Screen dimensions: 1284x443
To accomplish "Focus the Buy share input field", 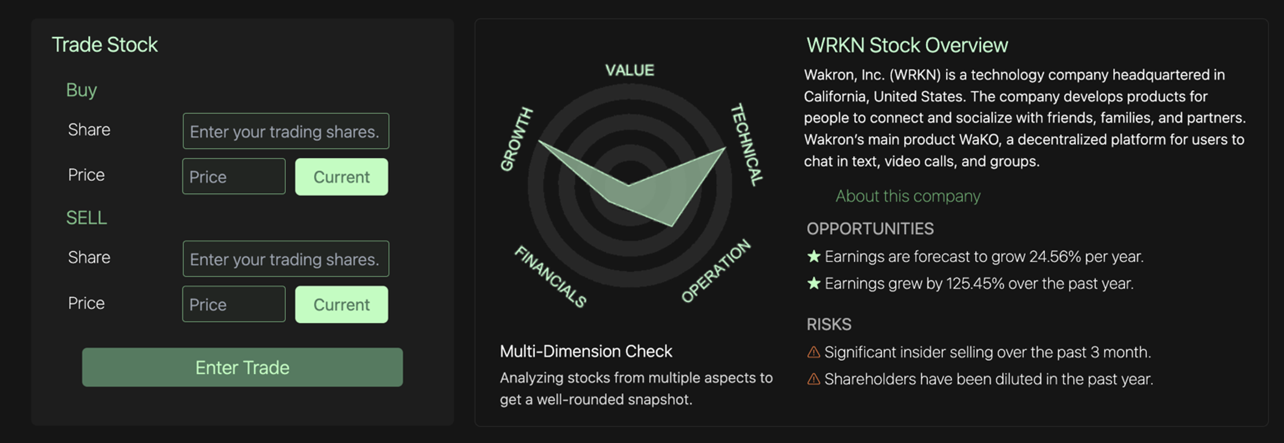I will pos(286,131).
